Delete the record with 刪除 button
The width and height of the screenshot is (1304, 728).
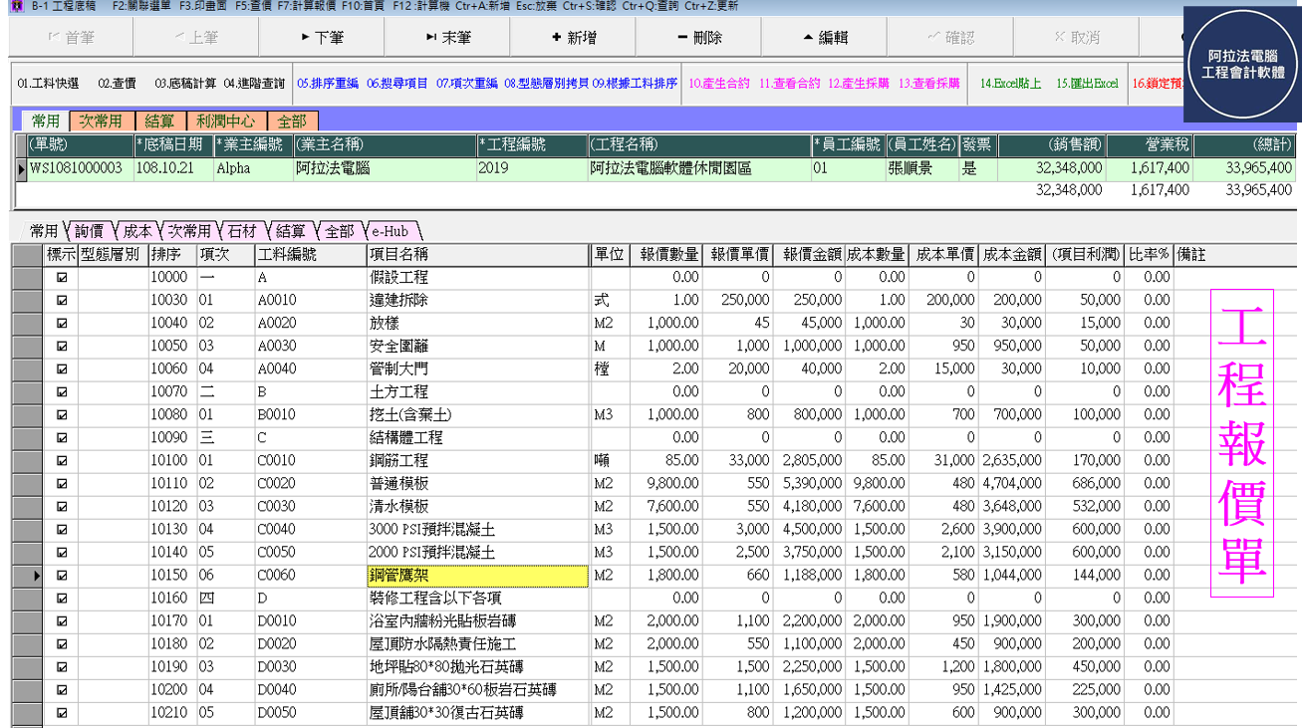697,38
